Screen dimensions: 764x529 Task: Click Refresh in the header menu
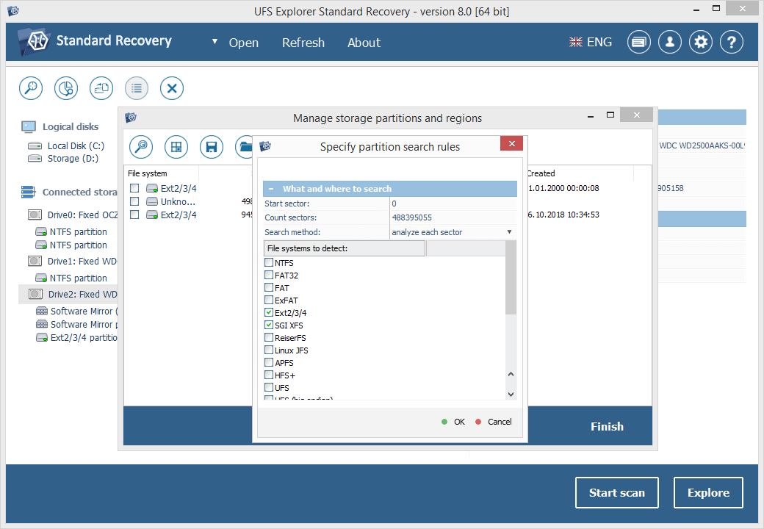[x=303, y=43]
